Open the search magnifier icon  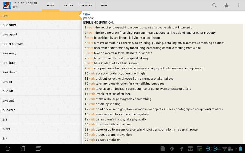pos(214,5)
